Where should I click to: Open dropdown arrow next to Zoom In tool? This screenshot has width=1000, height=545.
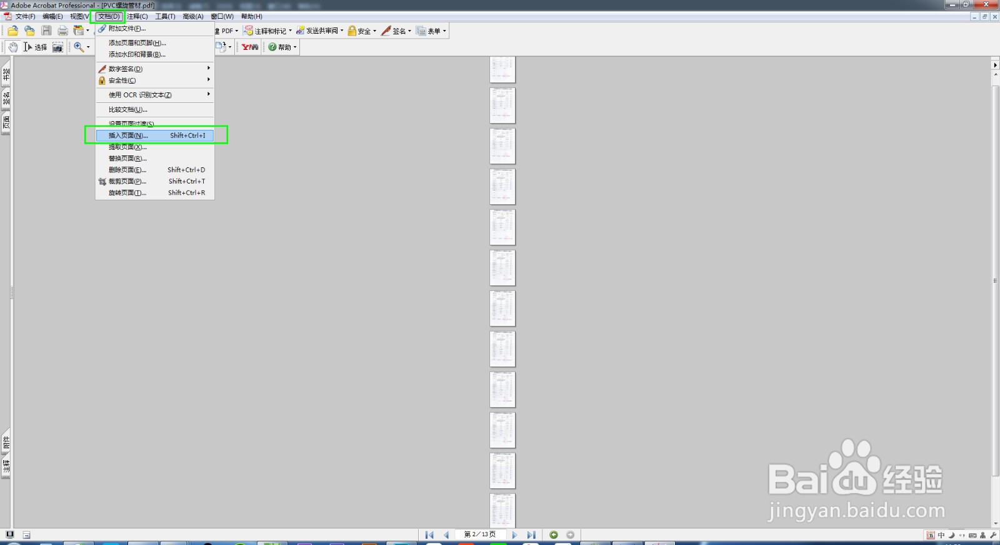[88, 47]
